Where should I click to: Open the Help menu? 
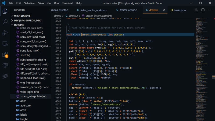78,3
